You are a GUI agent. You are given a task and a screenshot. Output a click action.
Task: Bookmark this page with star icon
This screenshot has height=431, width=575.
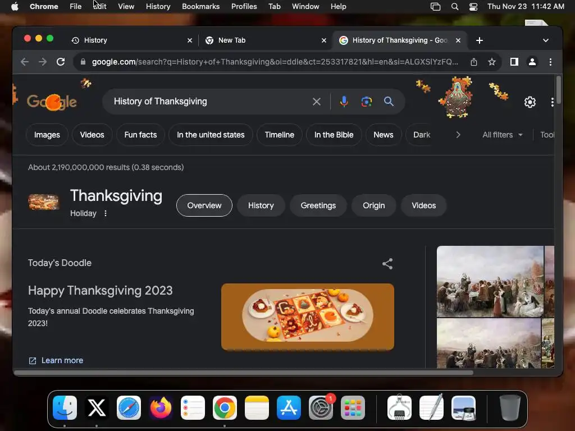492,62
